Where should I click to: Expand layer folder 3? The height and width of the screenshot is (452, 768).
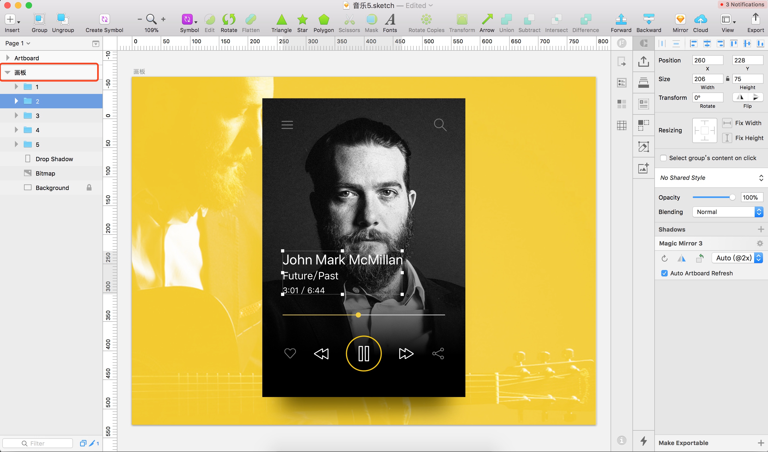[x=16, y=115]
